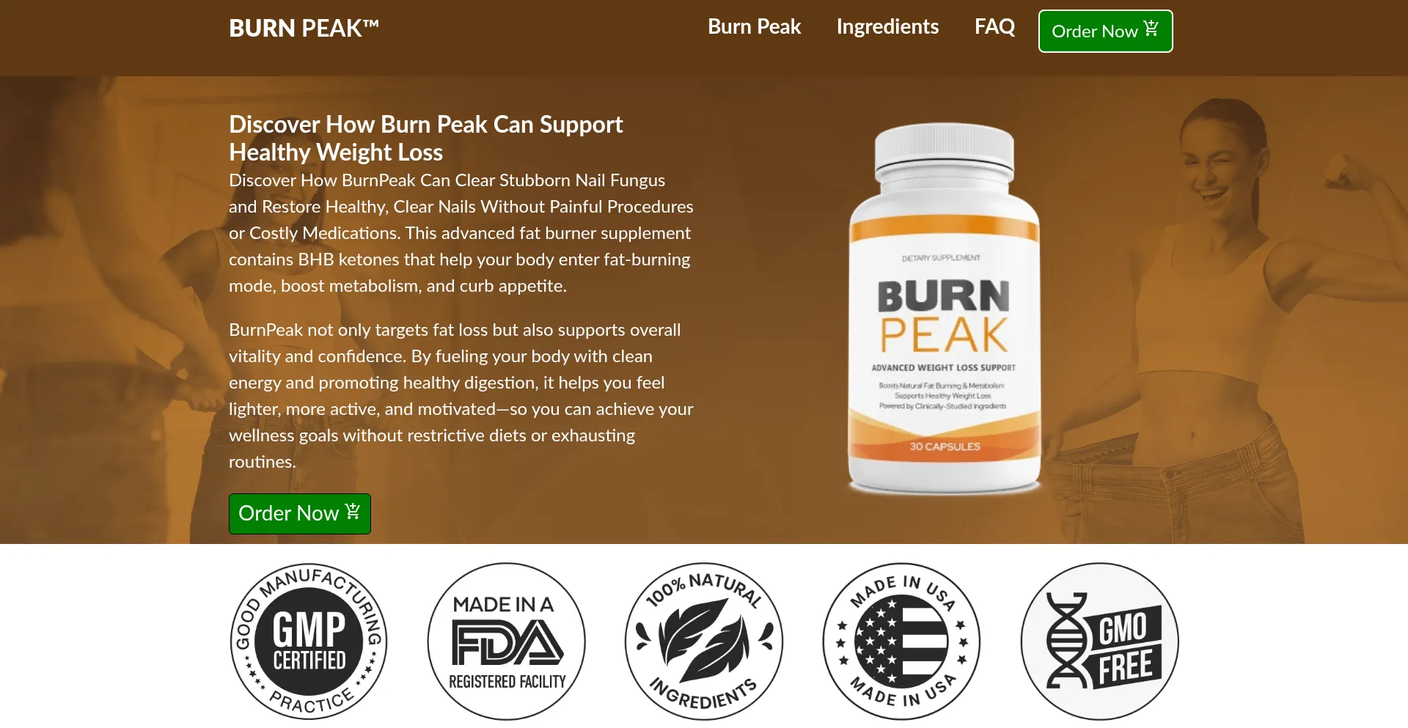Click the GMP Certified badge

[309, 641]
